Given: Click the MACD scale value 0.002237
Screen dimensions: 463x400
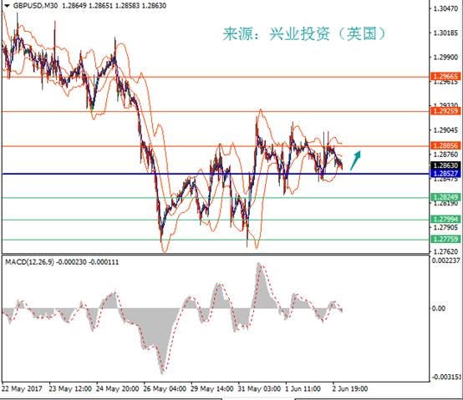Looking at the screenshot, I should 446,261.
